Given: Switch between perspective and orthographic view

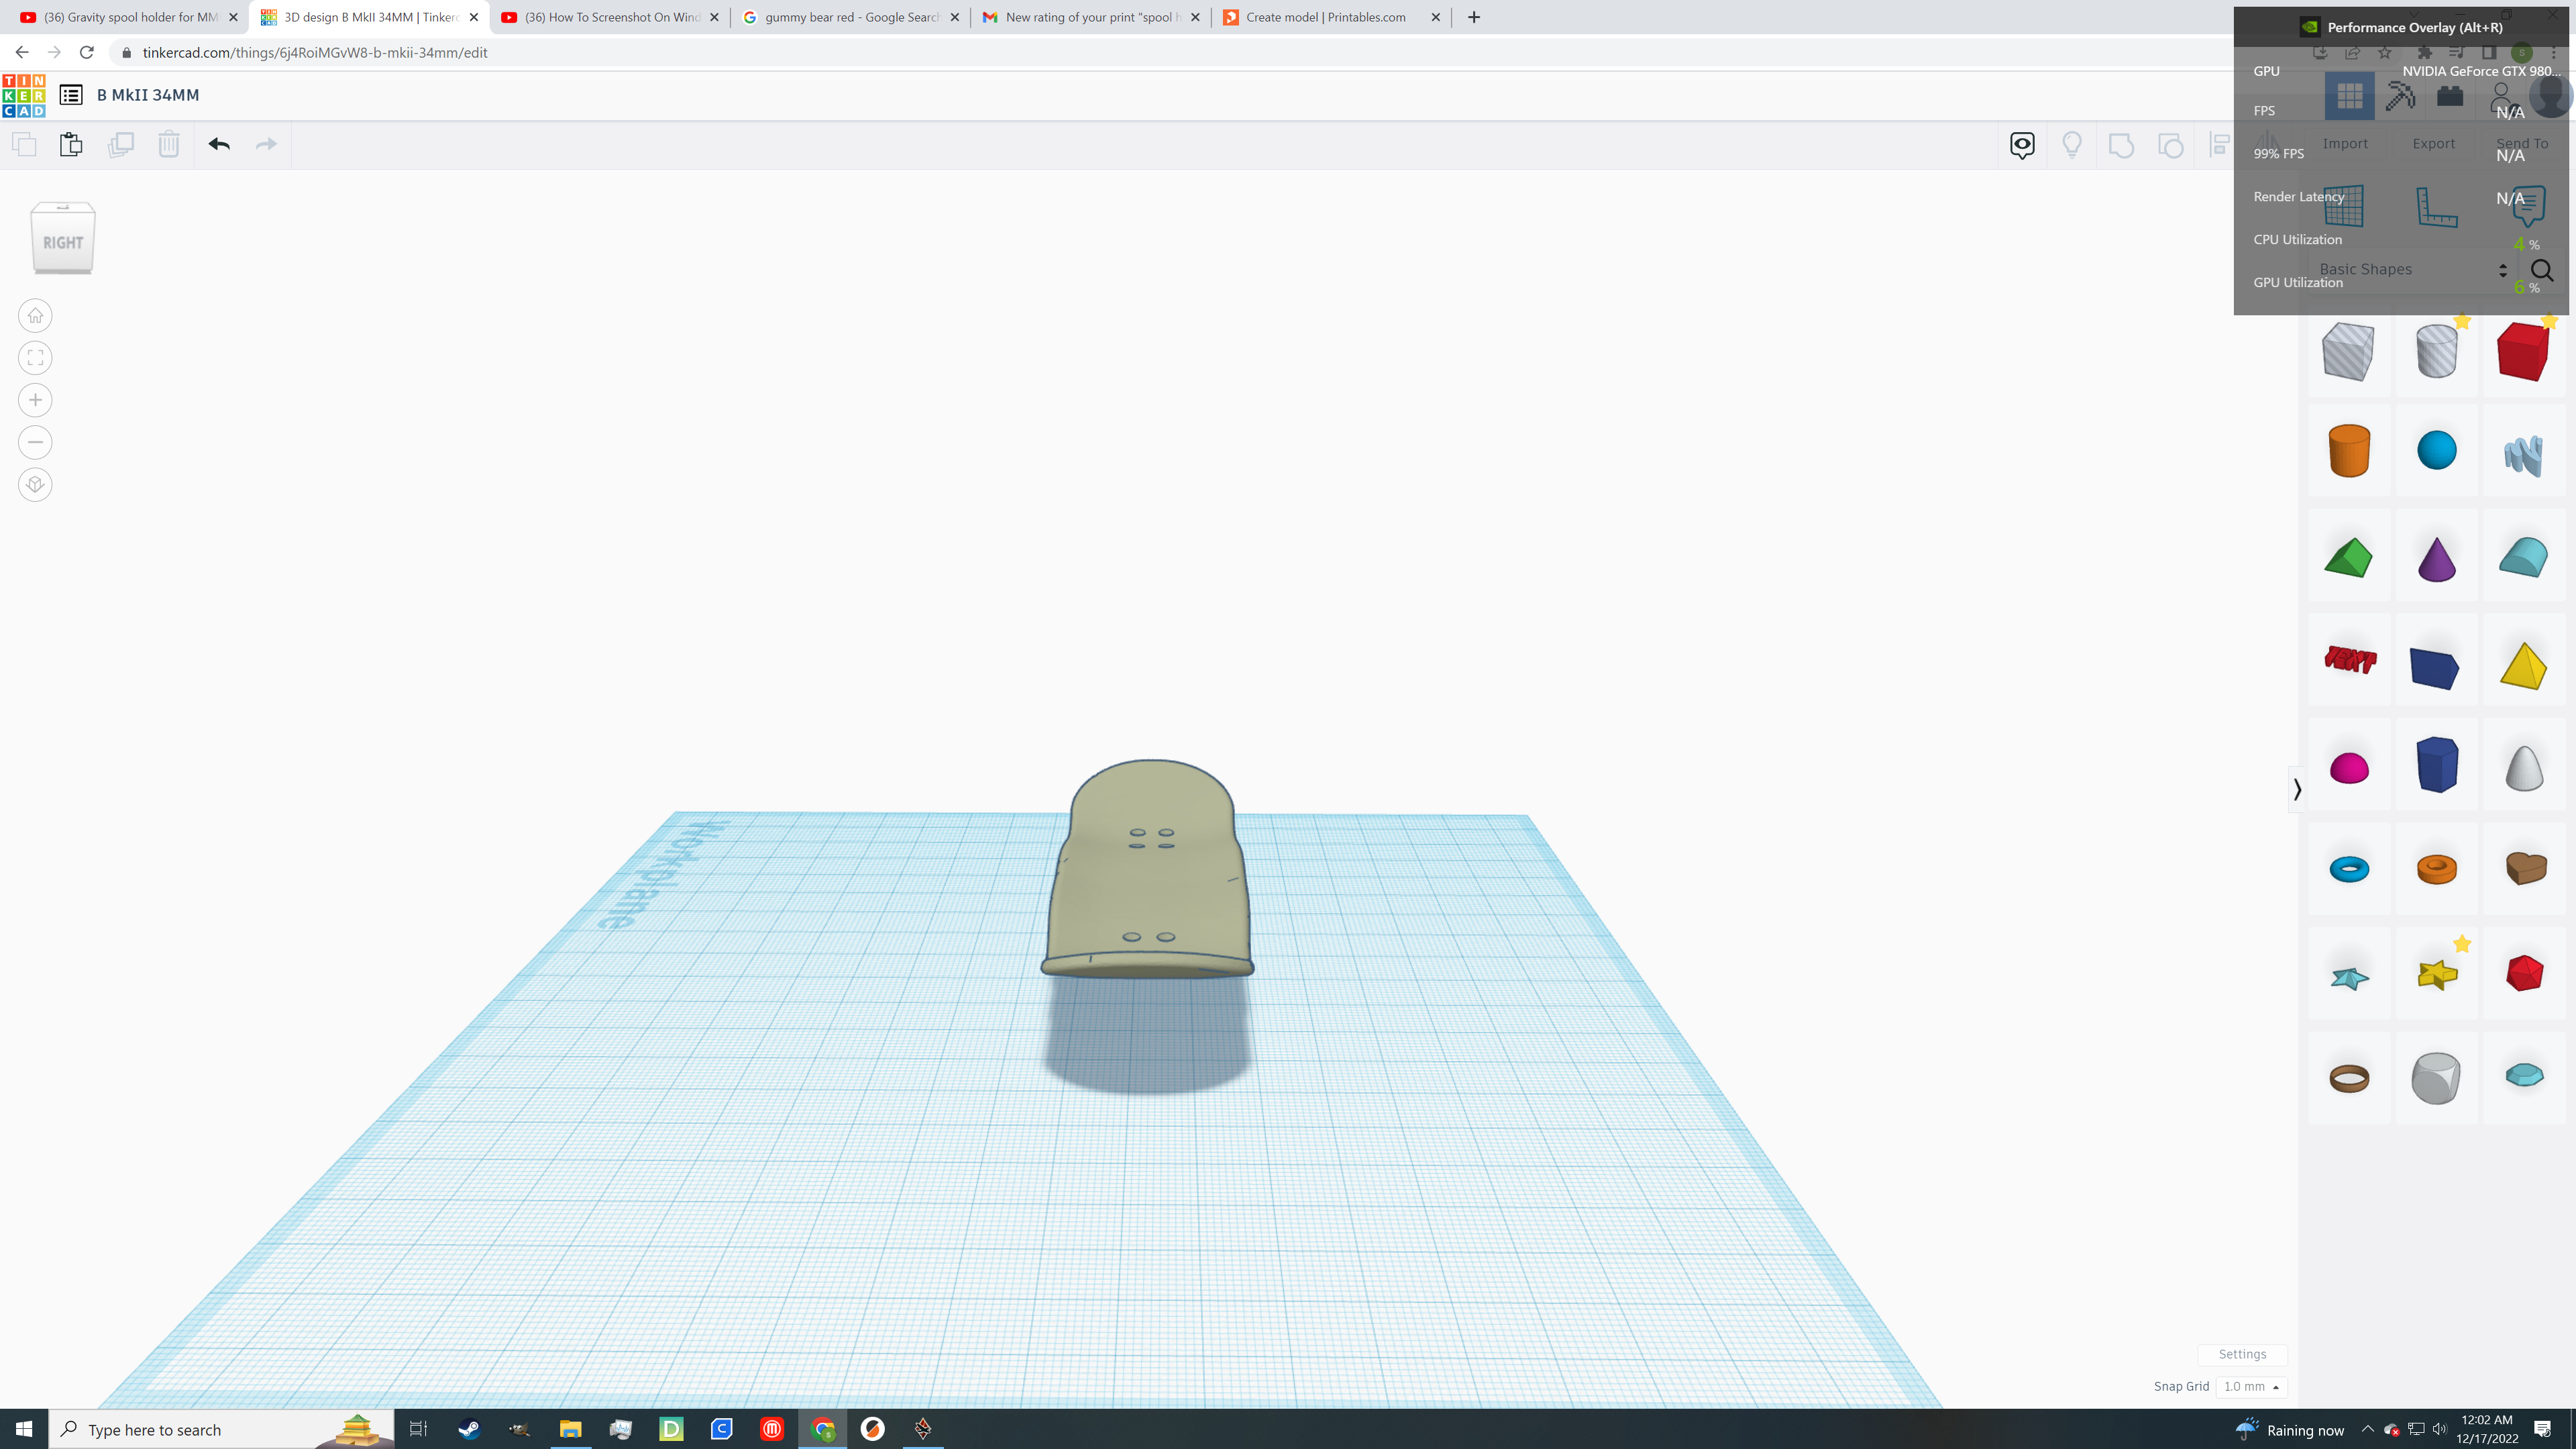Looking at the screenshot, I should tap(35, 485).
